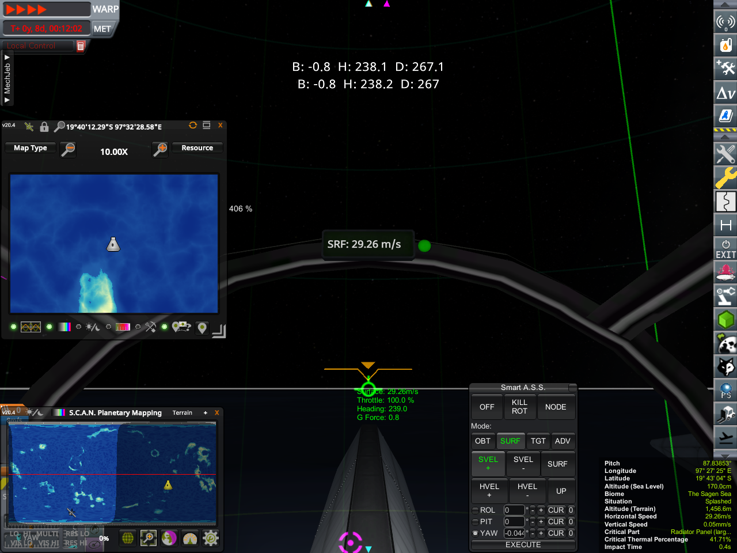Toggle color spectrum mode in zoom map
The image size is (737, 553).
coord(64,327)
